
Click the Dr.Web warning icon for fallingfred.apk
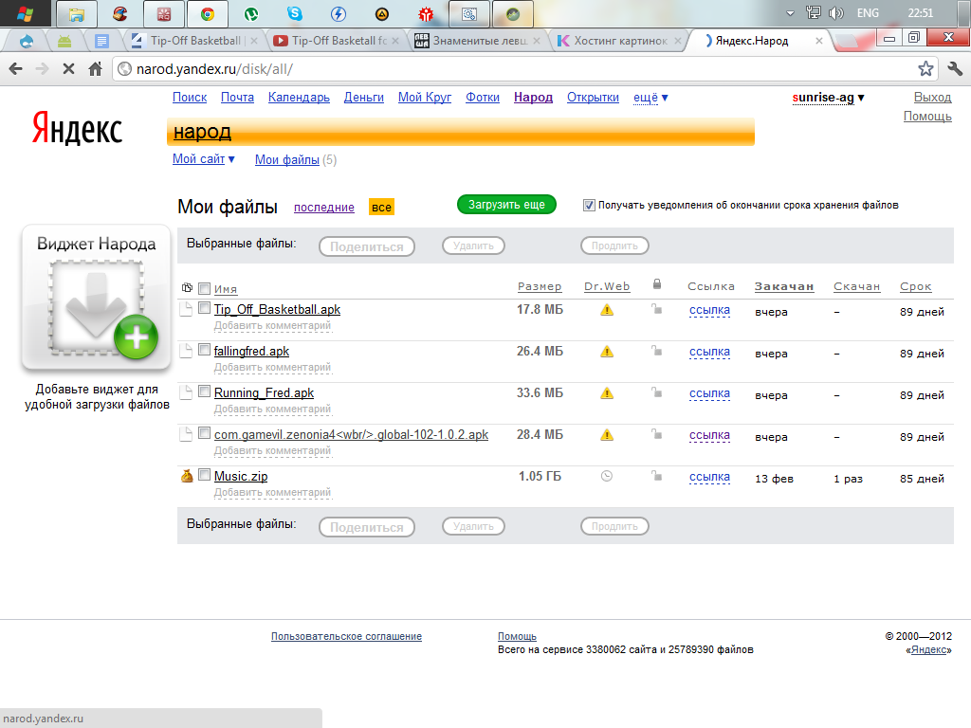(607, 352)
